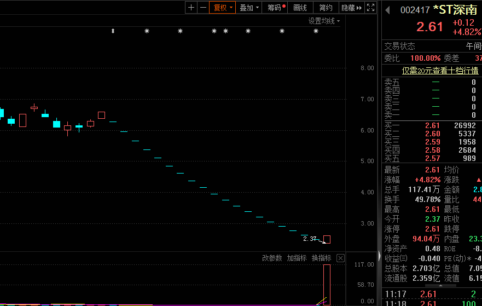Close the volume indicator sub-panel

pyautogui.click(x=340, y=258)
